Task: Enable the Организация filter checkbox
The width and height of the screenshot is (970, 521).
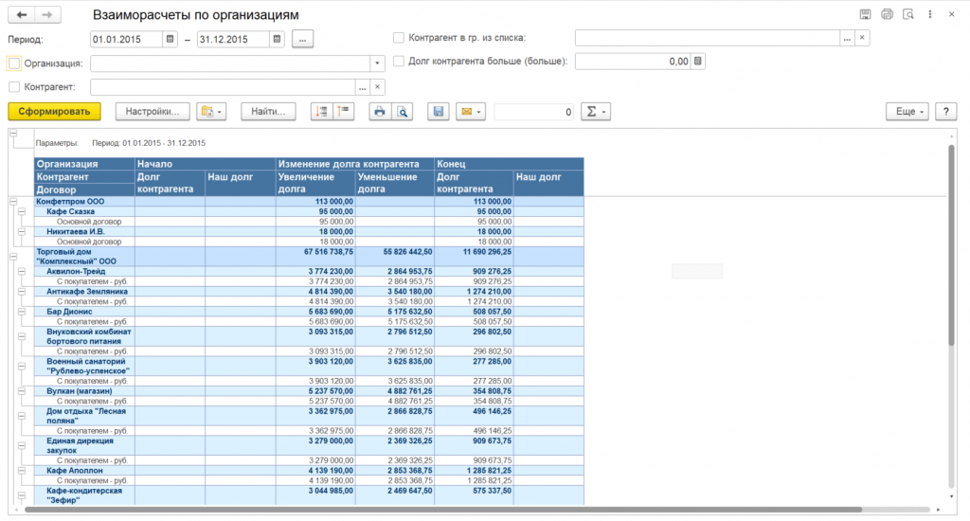Action: pyautogui.click(x=14, y=63)
